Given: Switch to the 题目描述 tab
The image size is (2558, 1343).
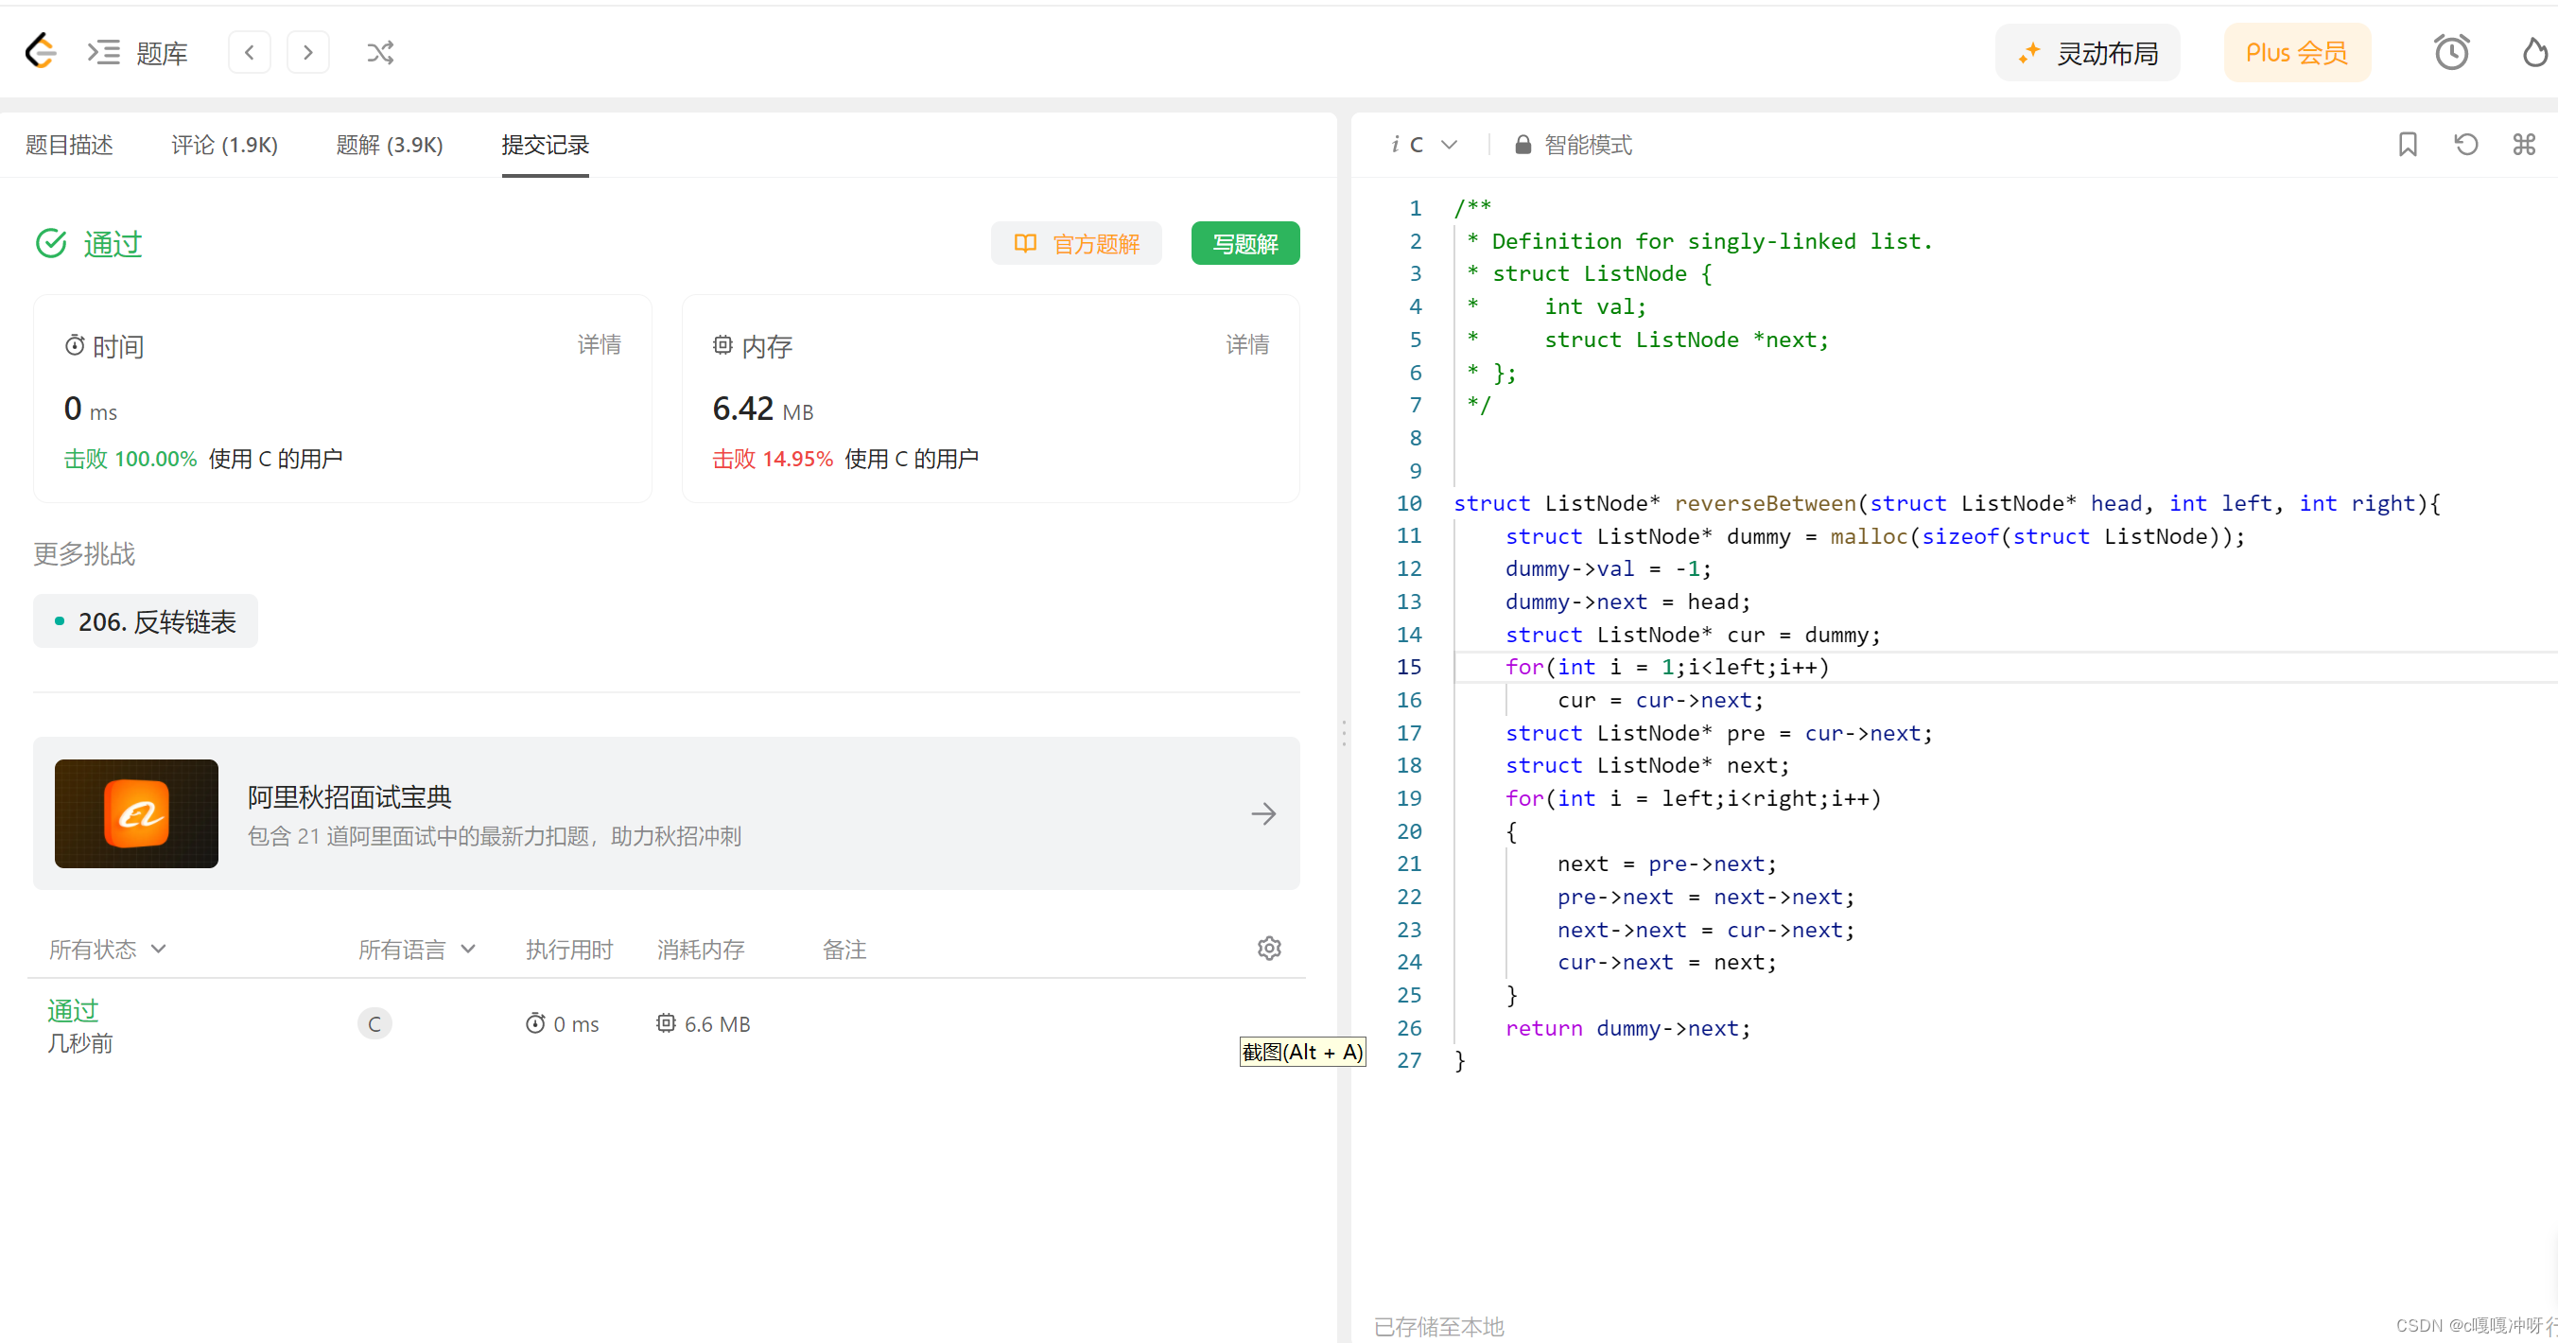Looking at the screenshot, I should [x=68, y=145].
